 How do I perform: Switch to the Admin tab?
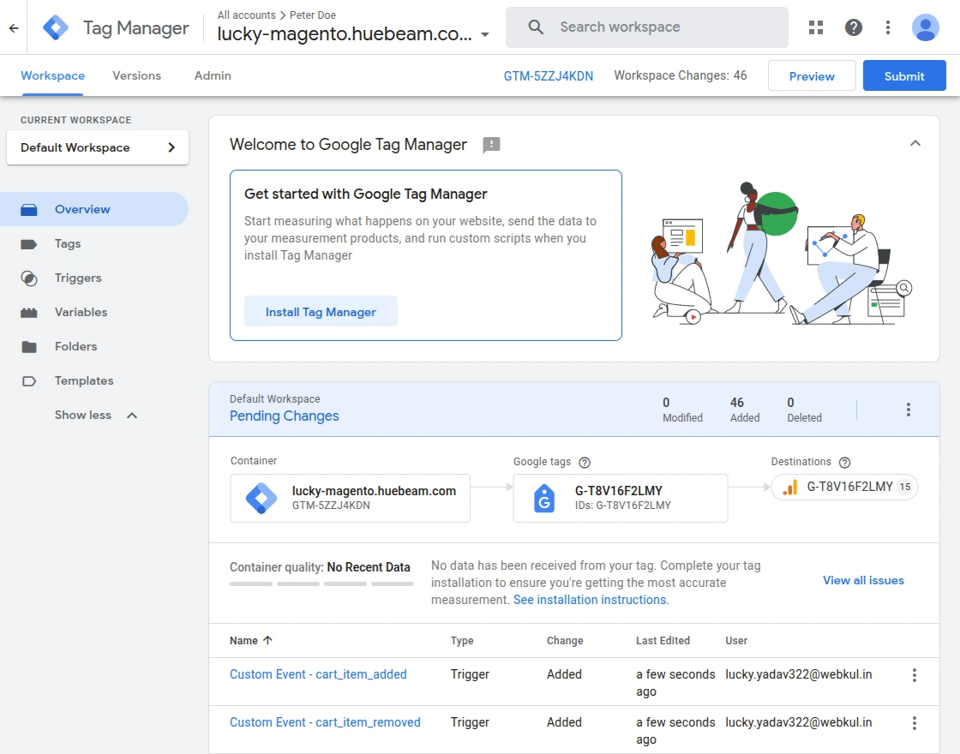pos(213,75)
